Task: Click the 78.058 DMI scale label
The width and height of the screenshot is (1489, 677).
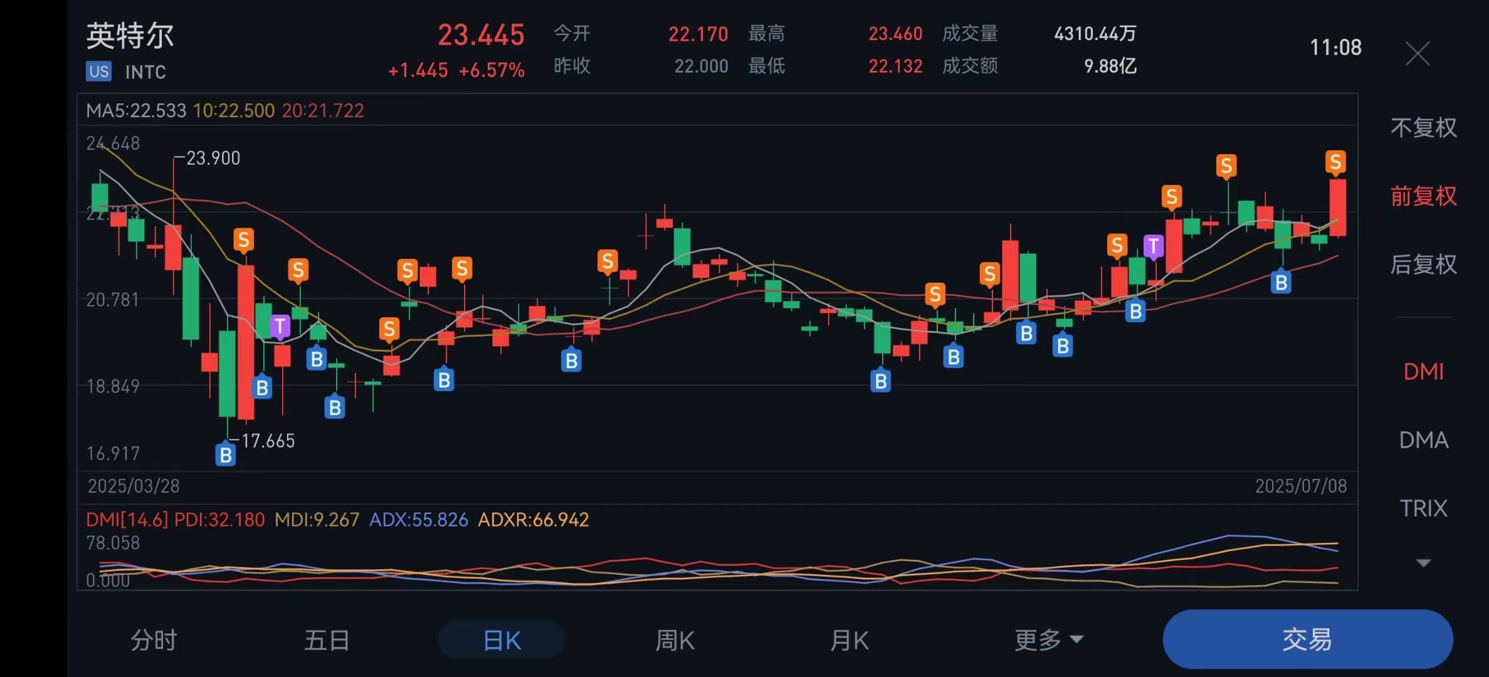Action: [113, 543]
